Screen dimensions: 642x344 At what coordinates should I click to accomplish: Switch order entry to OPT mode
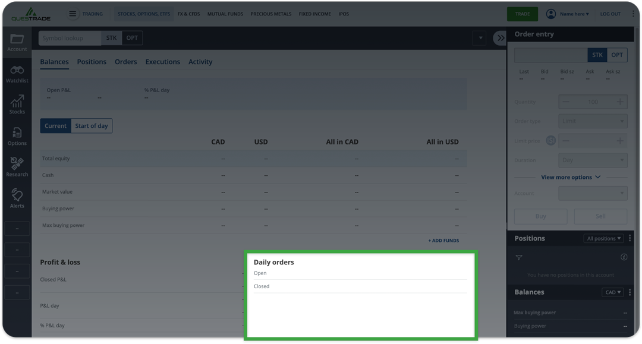(x=617, y=54)
